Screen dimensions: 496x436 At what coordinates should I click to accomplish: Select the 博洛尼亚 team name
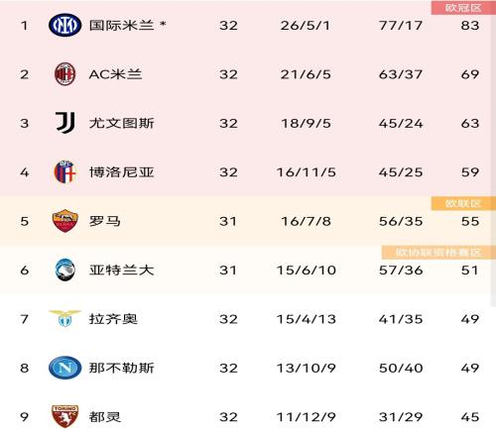121,172
